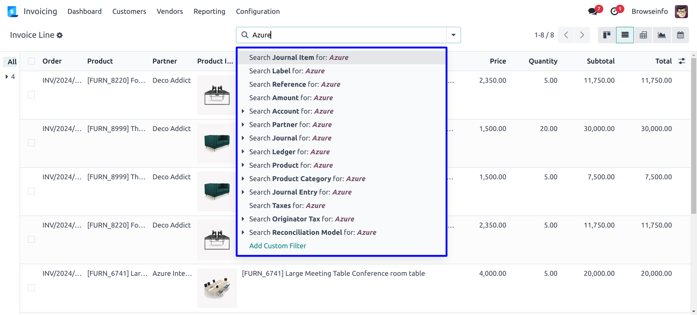The width and height of the screenshot is (697, 315).
Task: Toggle the select-all checkbox in header
Action: coord(32,61)
